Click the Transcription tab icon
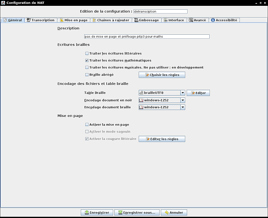Viewport: 268px width, 218px height. pos(28,20)
